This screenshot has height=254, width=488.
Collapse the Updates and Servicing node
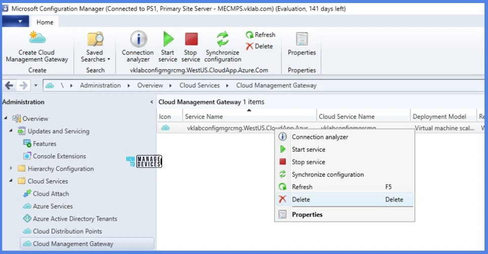tap(11, 131)
